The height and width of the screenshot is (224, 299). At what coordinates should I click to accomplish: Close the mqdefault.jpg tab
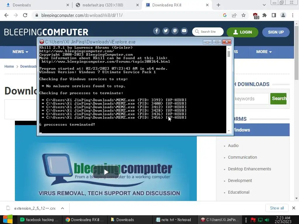[138, 5]
